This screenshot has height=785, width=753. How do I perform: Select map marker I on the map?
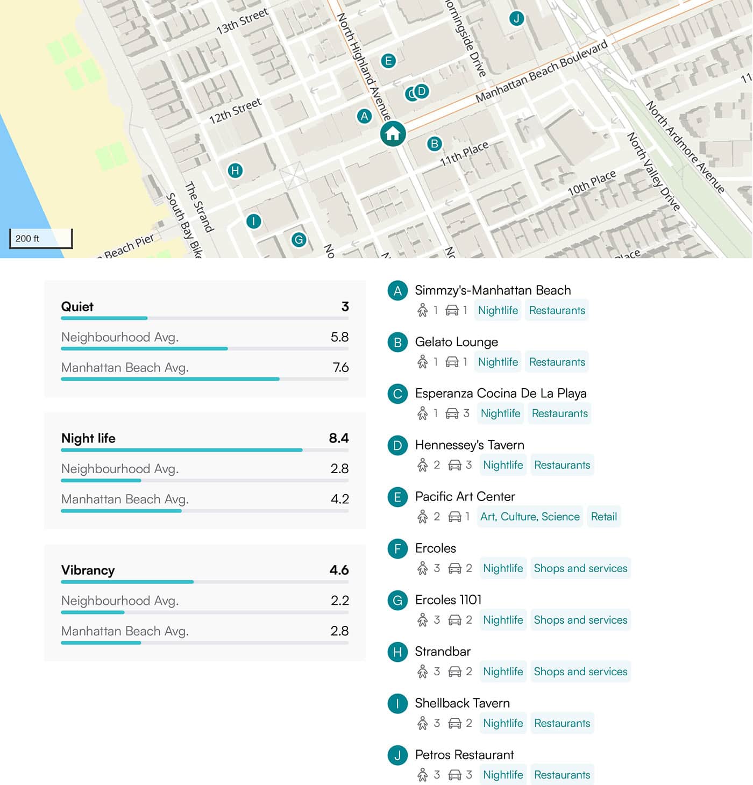(x=253, y=221)
